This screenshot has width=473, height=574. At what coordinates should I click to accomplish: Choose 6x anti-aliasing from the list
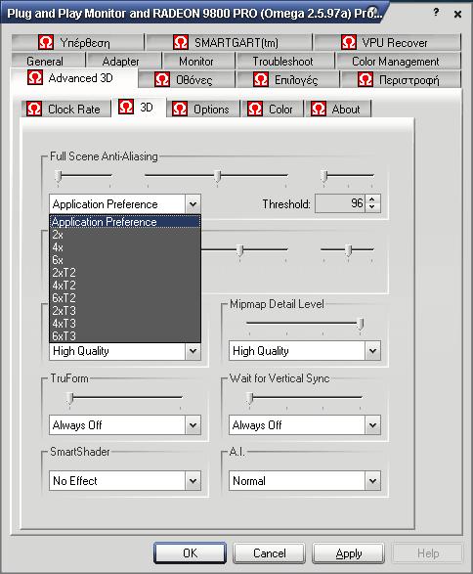coord(125,260)
